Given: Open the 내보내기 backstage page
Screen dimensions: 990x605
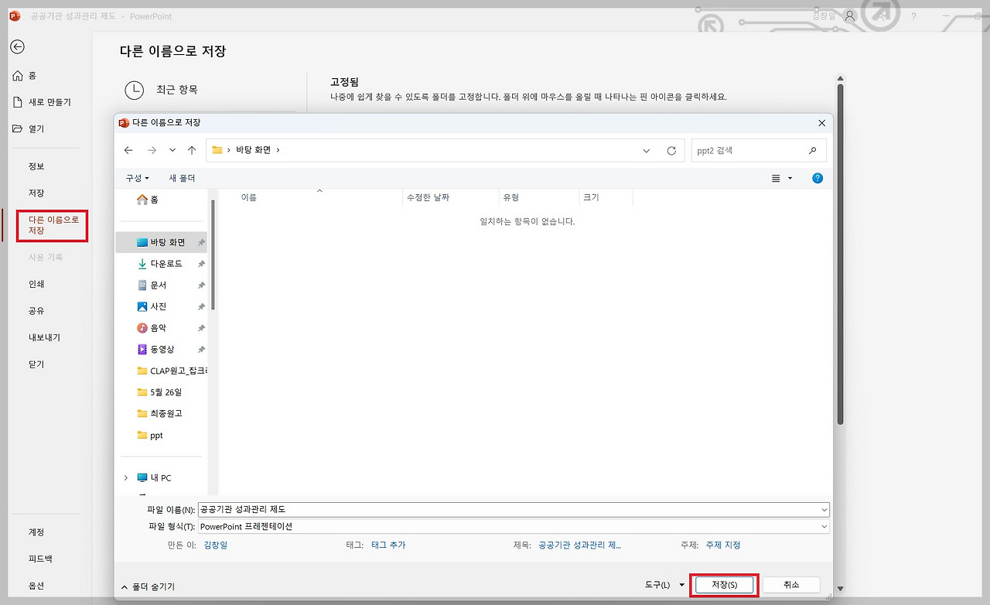Looking at the screenshot, I should tap(44, 337).
